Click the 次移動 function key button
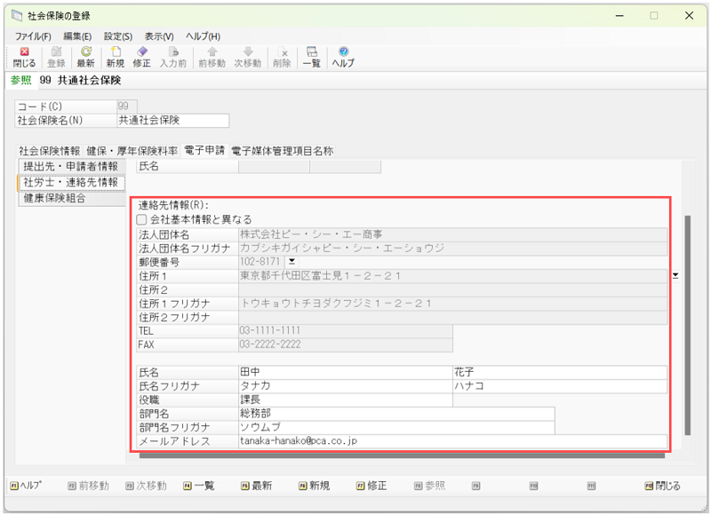The image size is (711, 514). [146, 486]
